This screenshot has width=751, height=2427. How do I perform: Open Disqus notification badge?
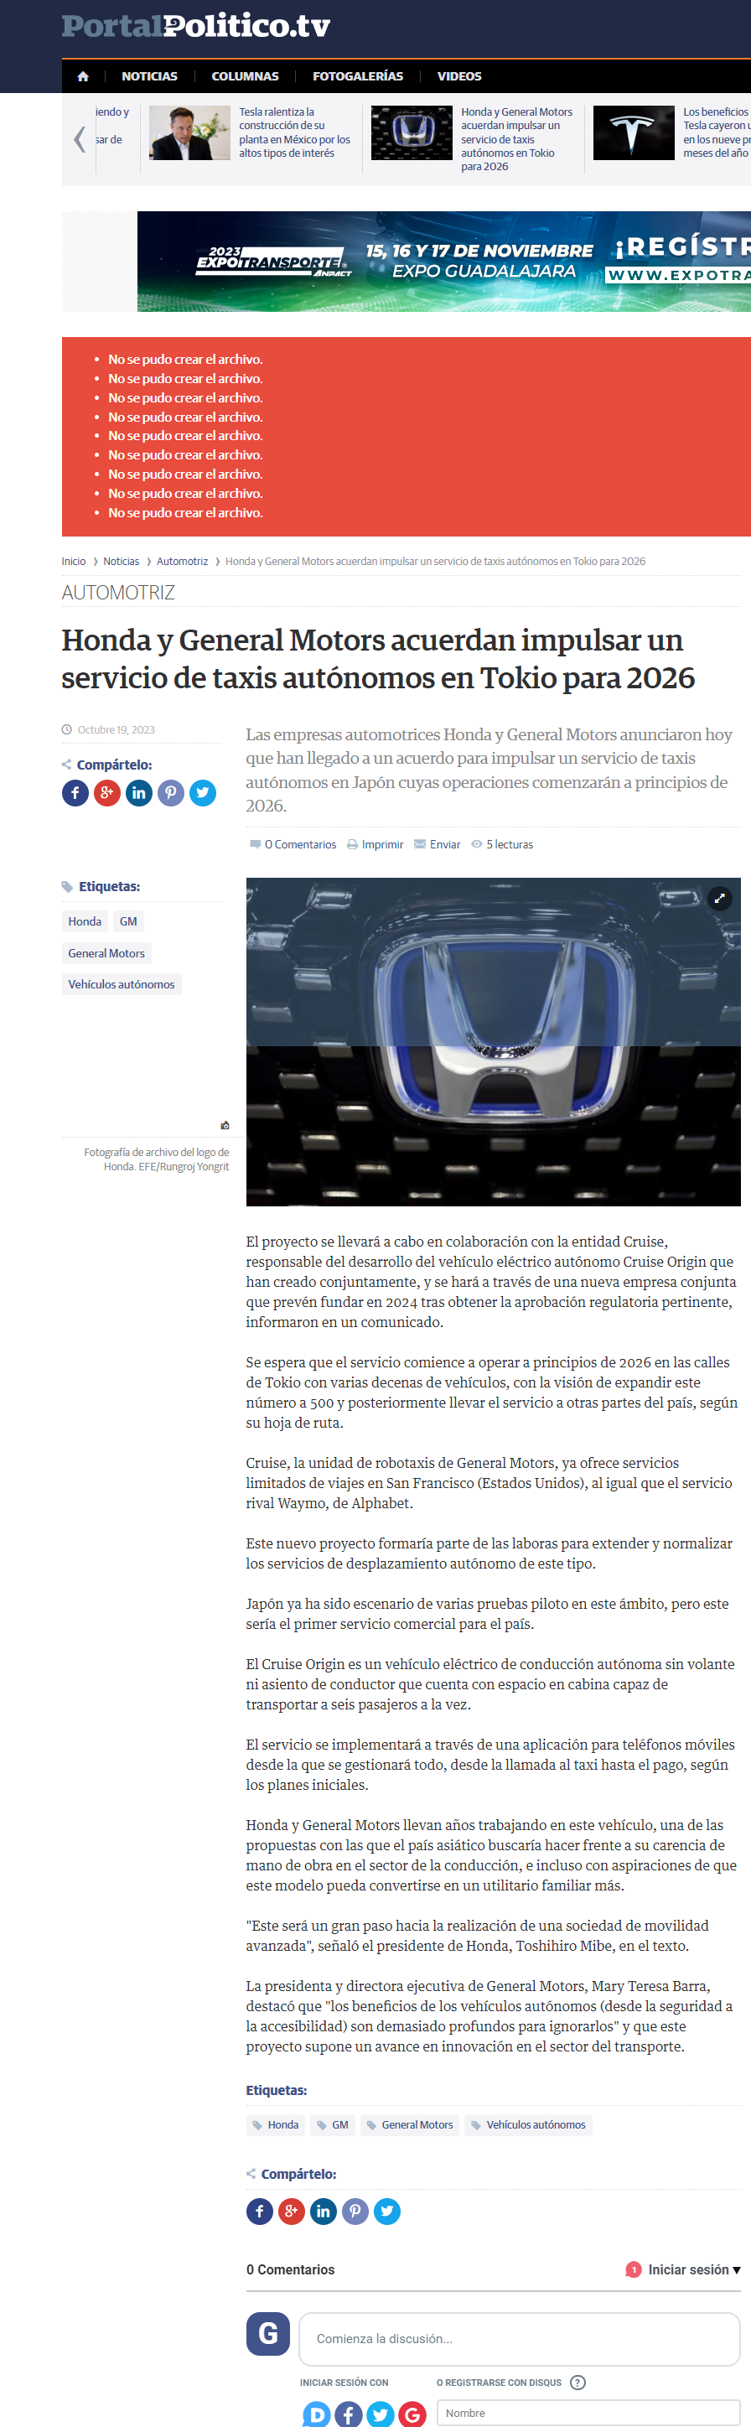[x=633, y=2269]
